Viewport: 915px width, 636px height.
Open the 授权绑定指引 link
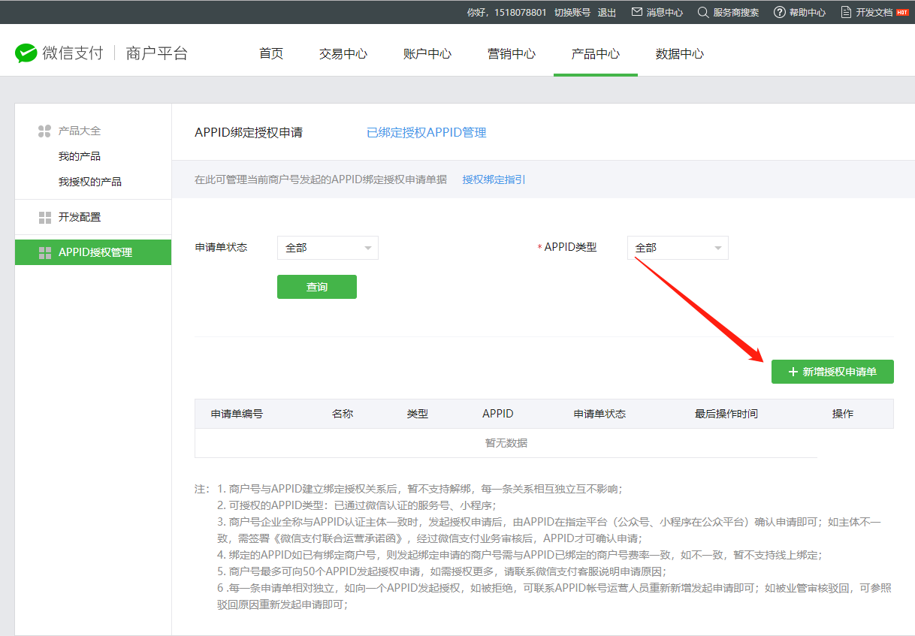(x=494, y=179)
